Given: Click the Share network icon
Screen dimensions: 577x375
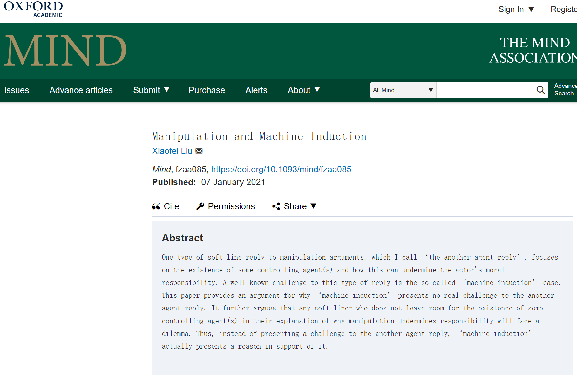Looking at the screenshot, I should [x=276, y=206].
